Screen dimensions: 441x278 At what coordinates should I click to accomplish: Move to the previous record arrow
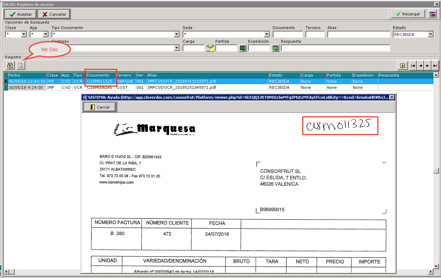420,66
